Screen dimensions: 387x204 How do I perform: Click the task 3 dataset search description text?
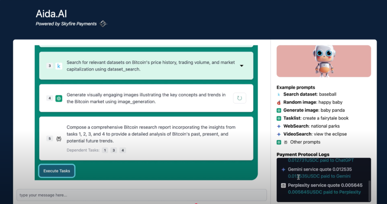point(151,66)
